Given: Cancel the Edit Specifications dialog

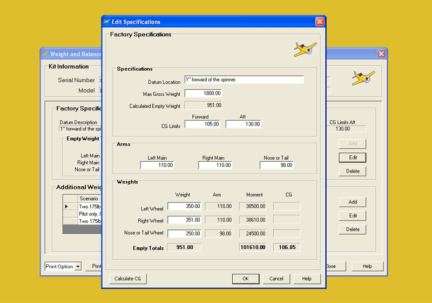Looking at the screenshot, I should 276,279.
